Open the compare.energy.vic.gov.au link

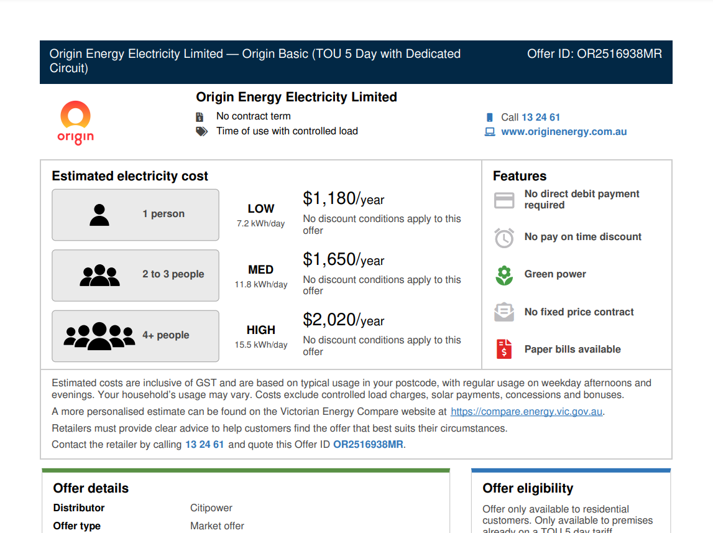[x=527, y=412]
